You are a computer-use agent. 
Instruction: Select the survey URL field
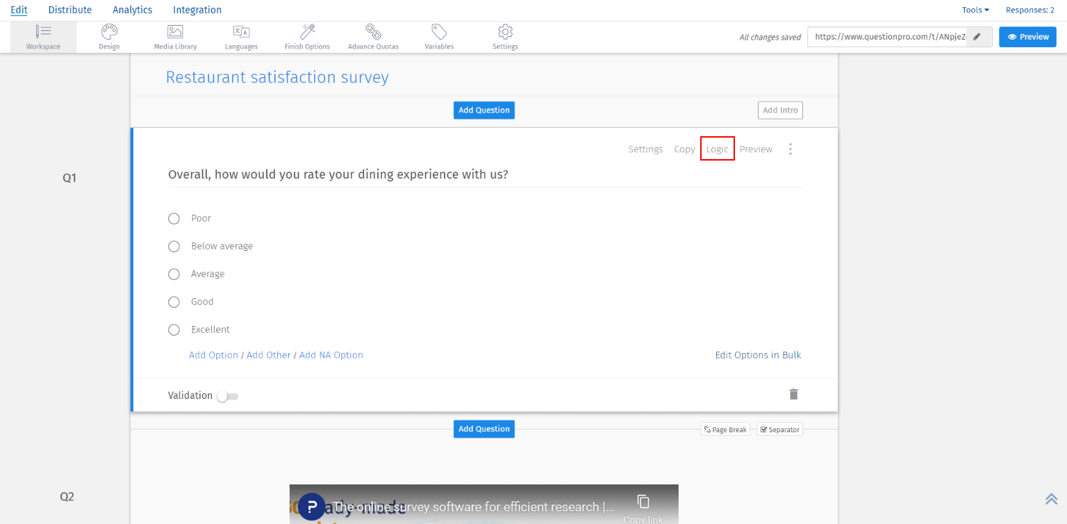[889, 36]
